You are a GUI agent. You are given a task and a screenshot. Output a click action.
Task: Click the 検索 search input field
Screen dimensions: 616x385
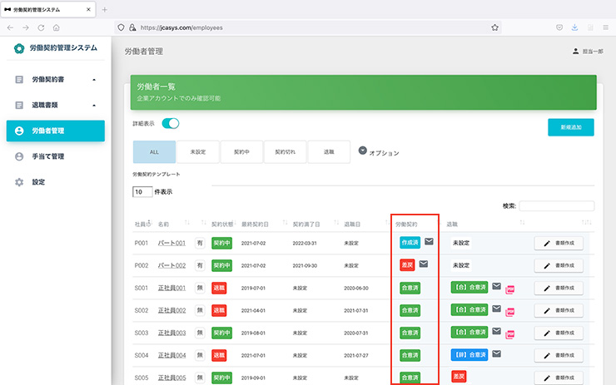click(x=557, y=205)
